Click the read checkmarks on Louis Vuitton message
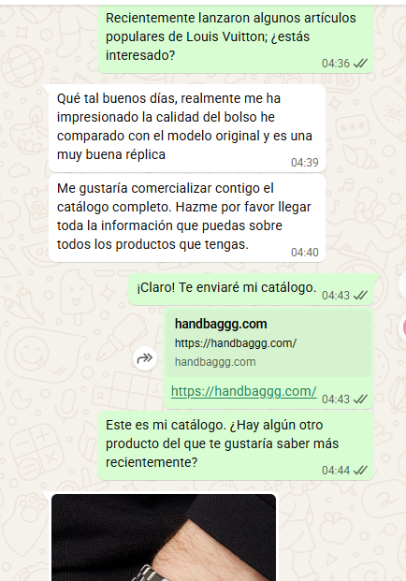406x581 pixels. pos(360,64)
